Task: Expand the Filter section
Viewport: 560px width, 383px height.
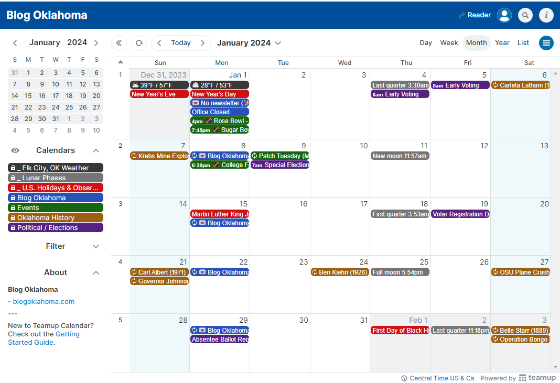Action: pyautogui.click(x=96, y=246)
